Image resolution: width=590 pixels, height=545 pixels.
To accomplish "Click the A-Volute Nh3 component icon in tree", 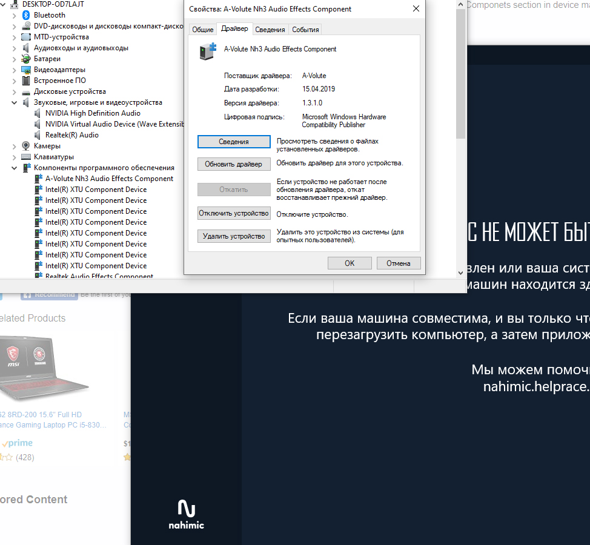I will (38, 179).
